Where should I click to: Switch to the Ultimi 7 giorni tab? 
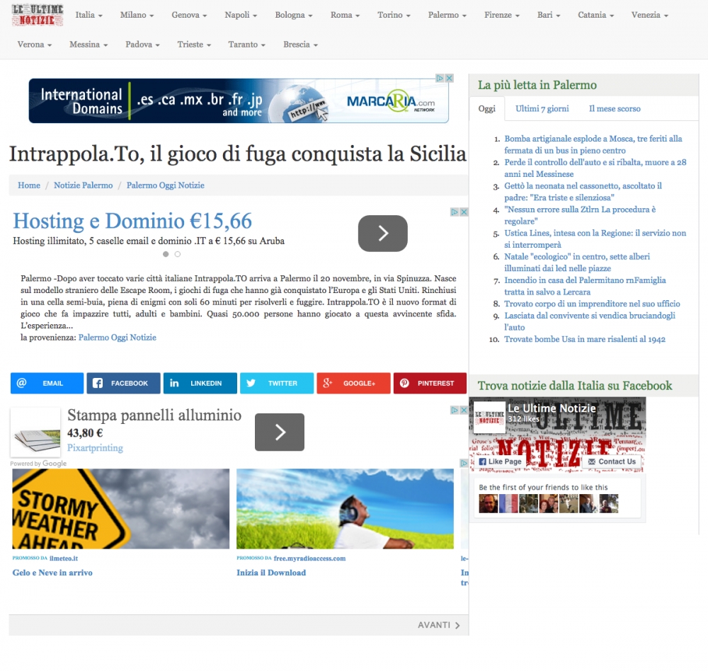tap(542, 109)
